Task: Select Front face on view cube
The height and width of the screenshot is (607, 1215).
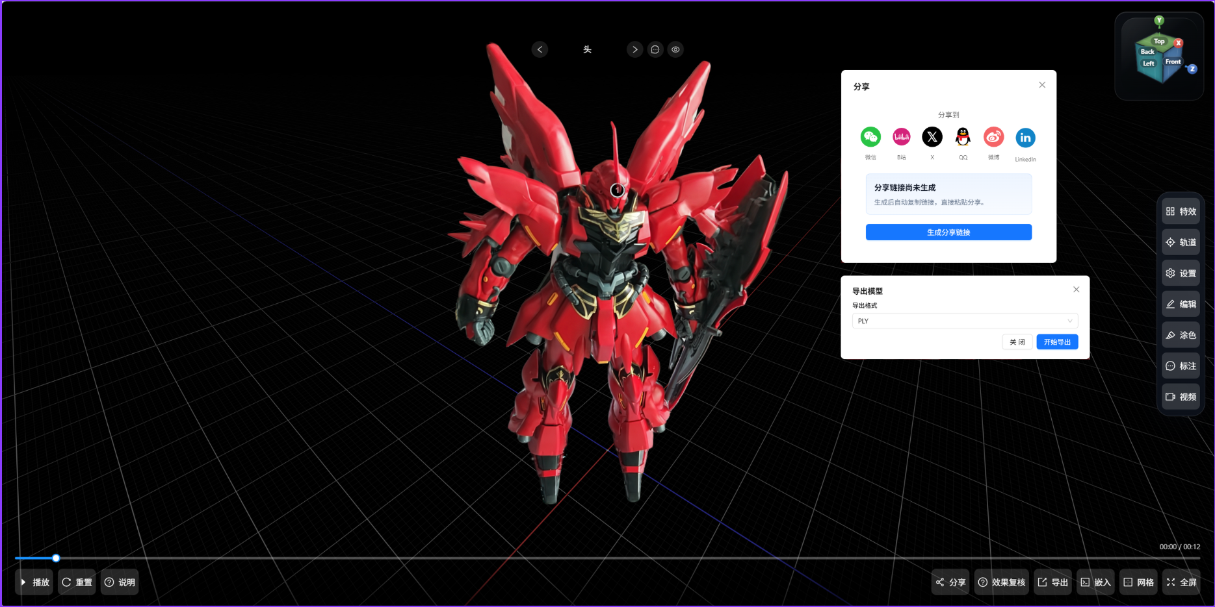Action: 1173,63
